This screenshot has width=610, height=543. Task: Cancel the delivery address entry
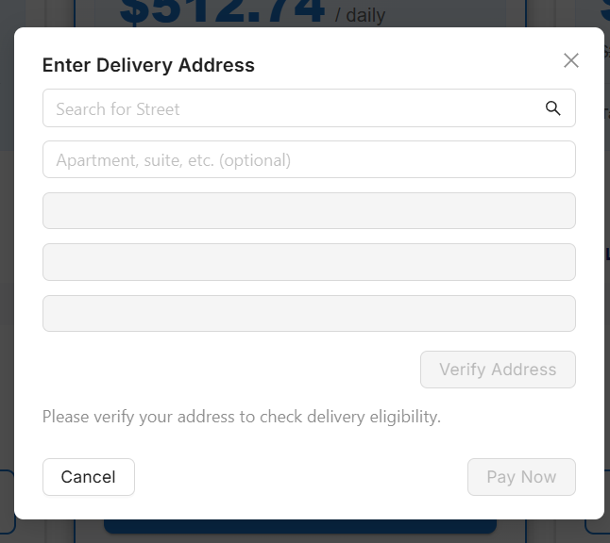(x=88, y=477)
